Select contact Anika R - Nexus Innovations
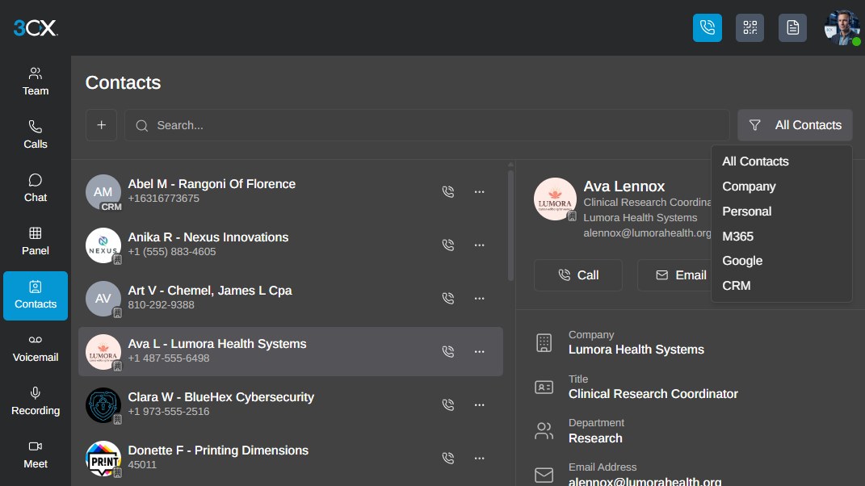865x486 pixels. click(x=291, y=245)
